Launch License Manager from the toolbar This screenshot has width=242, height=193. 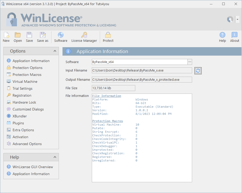click(84, 37)
